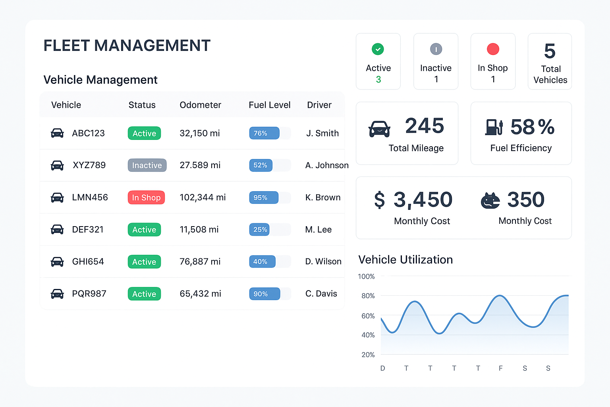Click the green Active status checkmark icon
The width and height of the screenshot is (610, 407).
[378, 49]
